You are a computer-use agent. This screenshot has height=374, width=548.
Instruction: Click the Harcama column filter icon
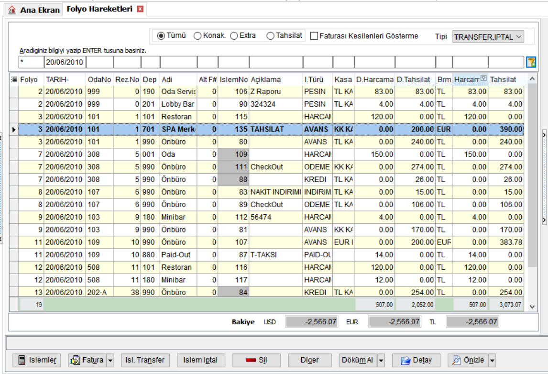(x=483, y=78)
